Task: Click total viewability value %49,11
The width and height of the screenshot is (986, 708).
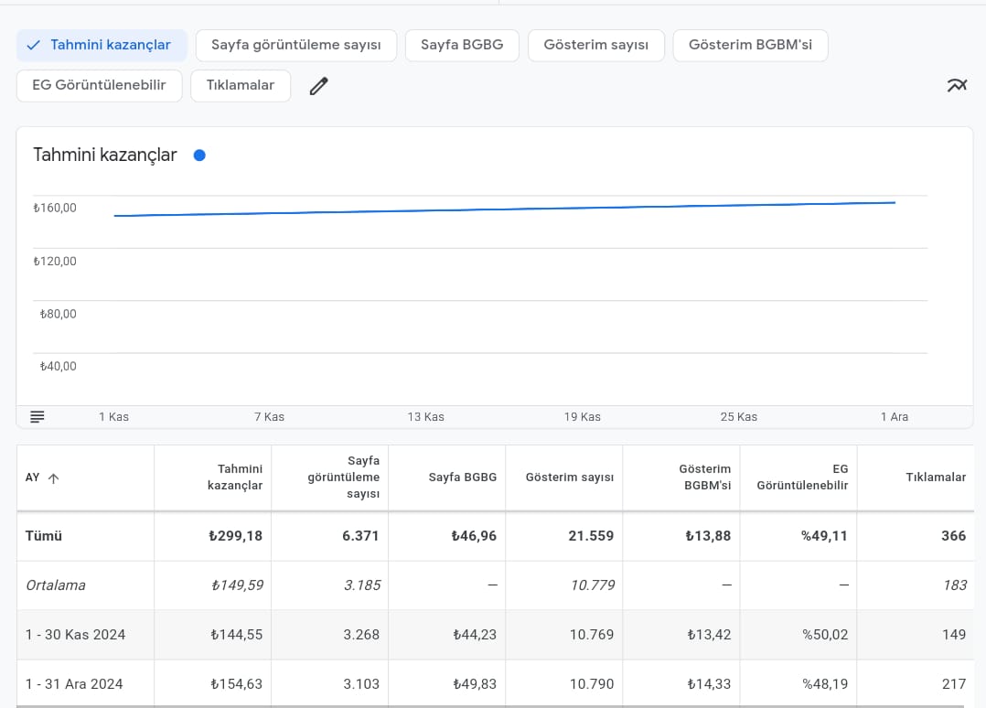Action: click(824, 536)
